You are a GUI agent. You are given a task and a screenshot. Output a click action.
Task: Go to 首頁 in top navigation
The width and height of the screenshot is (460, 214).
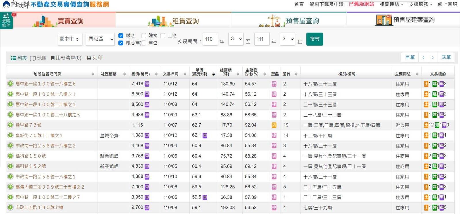point(299,4)
